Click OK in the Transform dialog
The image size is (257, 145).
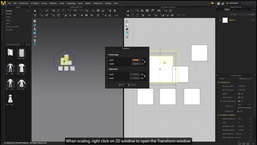[121, 85]
